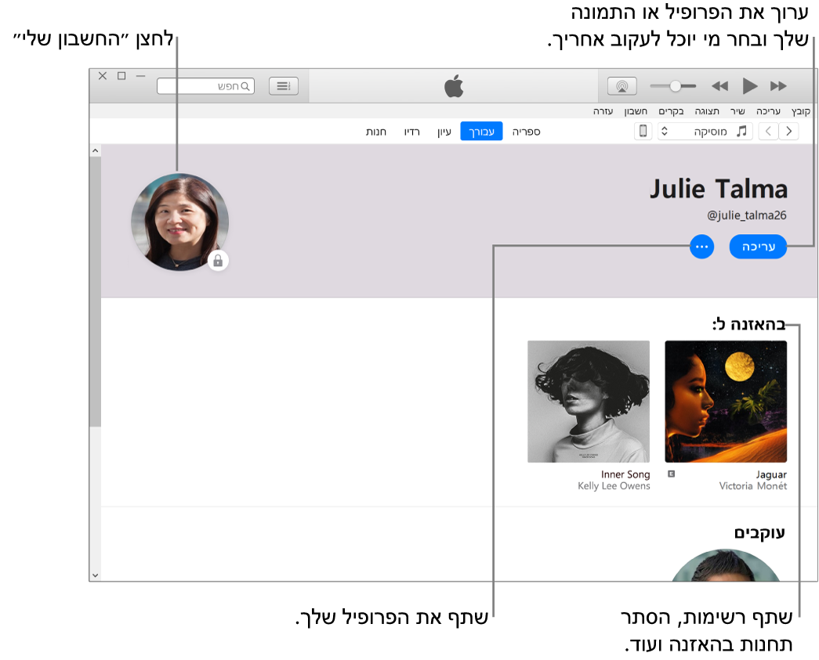Open the Inner Song album cover
Viewport: 819px width, 660px height.
tap(589, 401)
